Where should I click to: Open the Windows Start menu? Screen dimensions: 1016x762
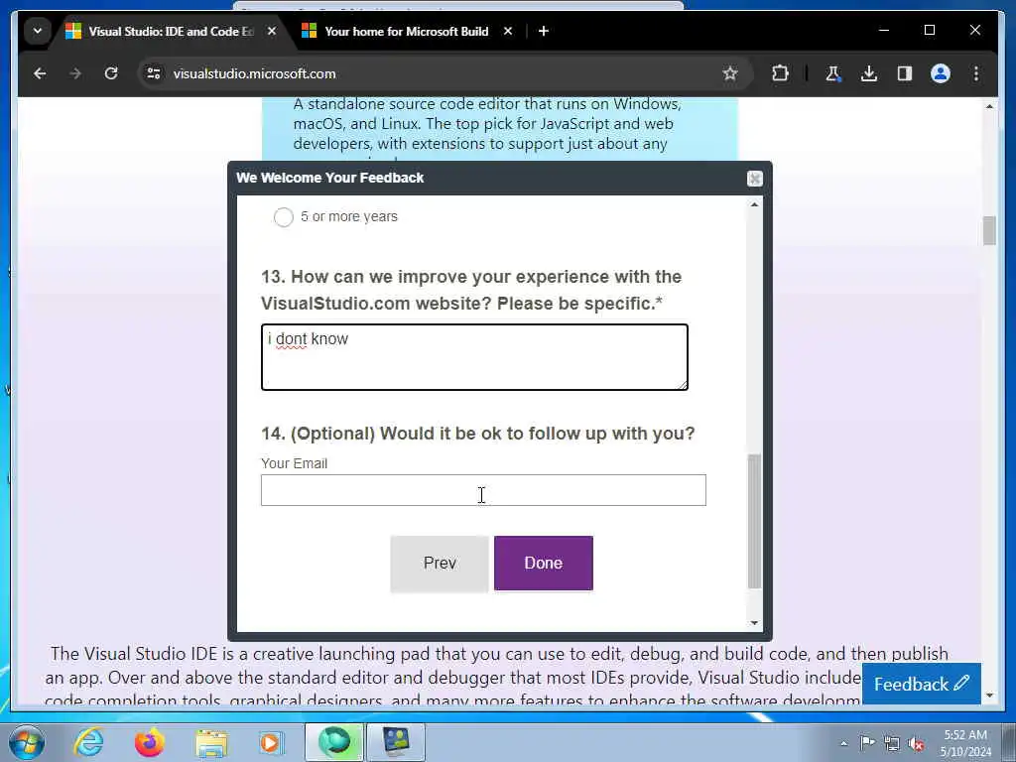click(x=26, y=742)
